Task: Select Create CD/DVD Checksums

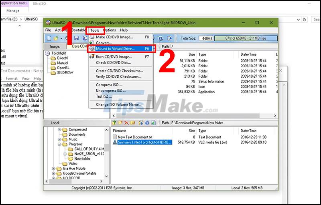Action: tap(121, 70)
